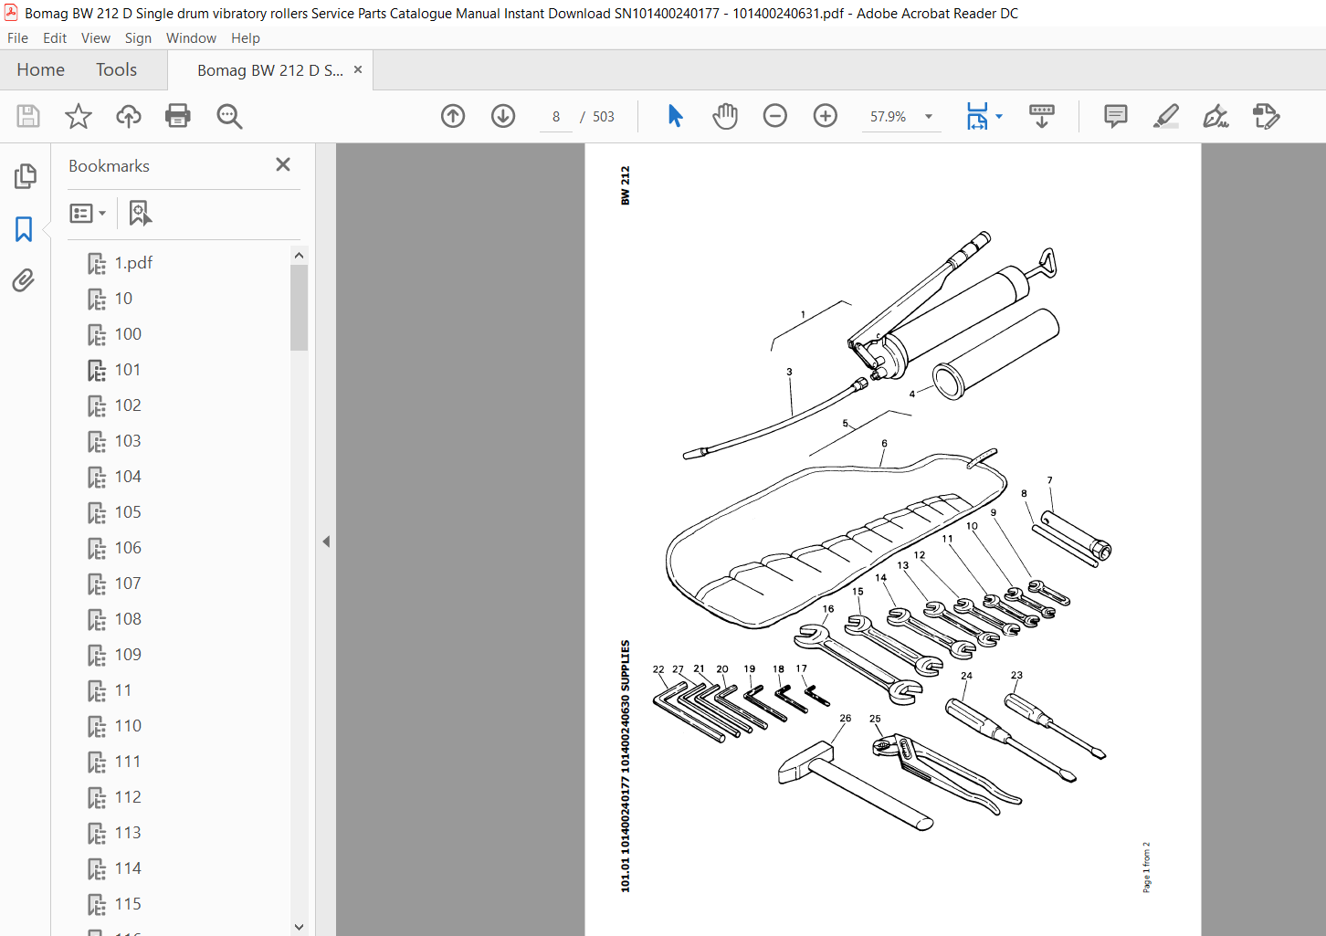This screenshot has width=1326, height=936.
Task: Open bookmark 101
Action: tap(128, 370)
